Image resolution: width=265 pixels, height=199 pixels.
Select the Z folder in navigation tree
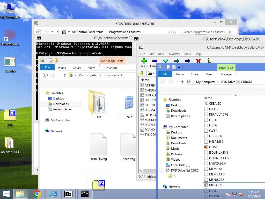pyautogui.click(x=174, y=176)
